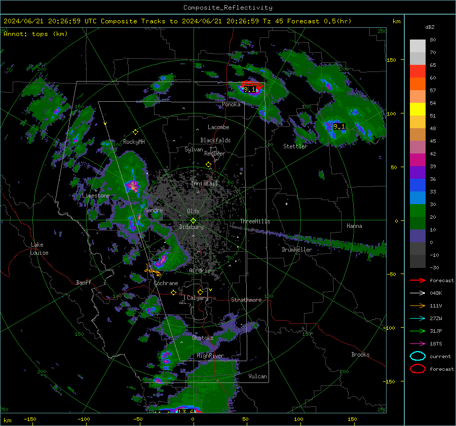Click the 9.1 storm top label above Ponoka

pyautogui.click(x=249, y=90)
